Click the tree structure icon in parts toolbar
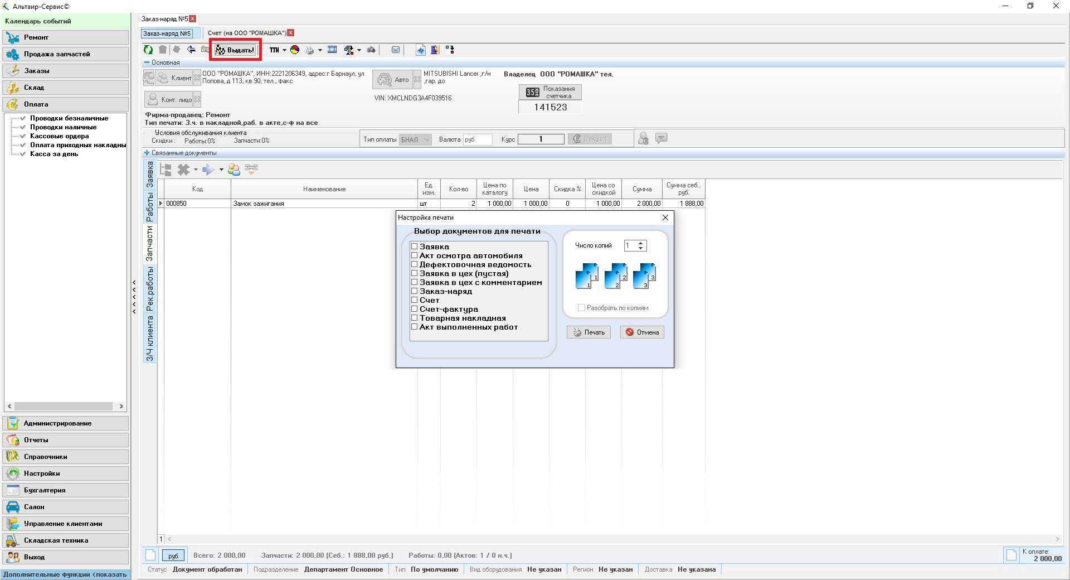This screenshot has width=1070, height=580. [x=166, y=169]
